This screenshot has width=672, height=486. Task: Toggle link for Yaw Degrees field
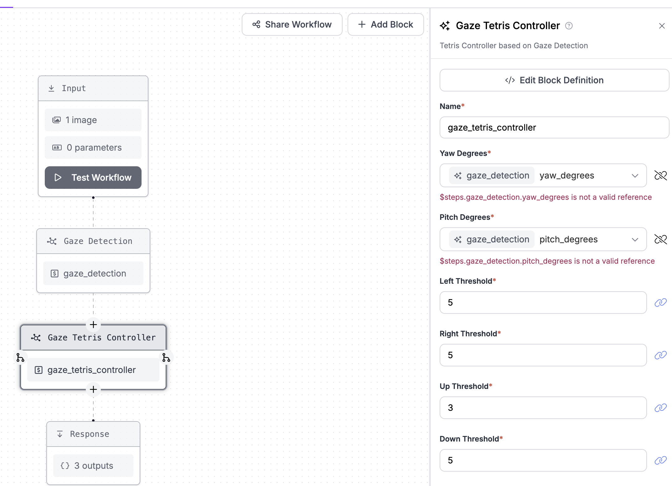(660, 175)
